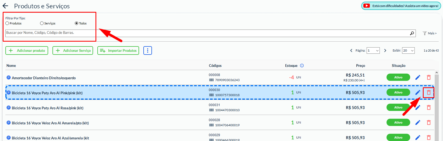Go to next page with right chevron
443x141 pixels.
385,50
